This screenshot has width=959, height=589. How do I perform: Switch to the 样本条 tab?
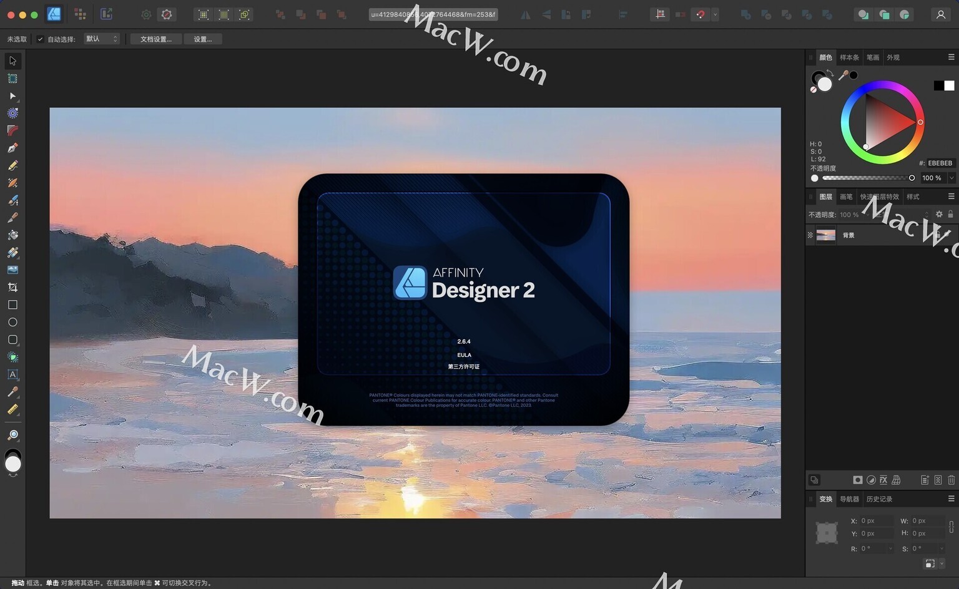coord(849,57)
